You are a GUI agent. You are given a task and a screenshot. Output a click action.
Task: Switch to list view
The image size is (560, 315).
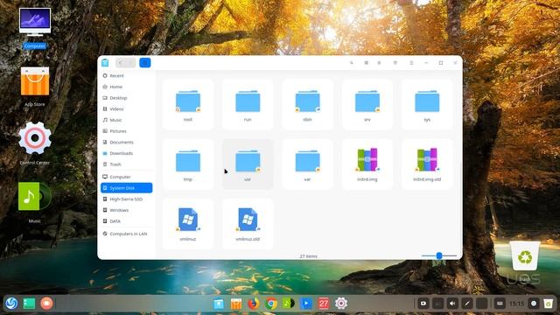[379, 63]
